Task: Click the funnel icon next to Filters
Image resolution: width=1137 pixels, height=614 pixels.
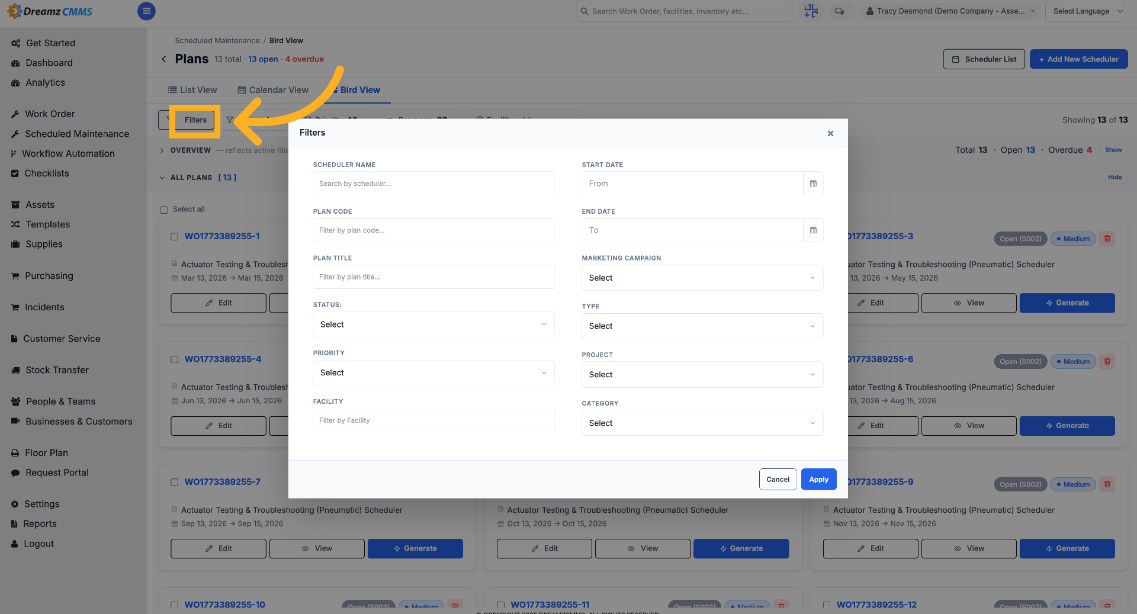Action: tap(230, 120)
